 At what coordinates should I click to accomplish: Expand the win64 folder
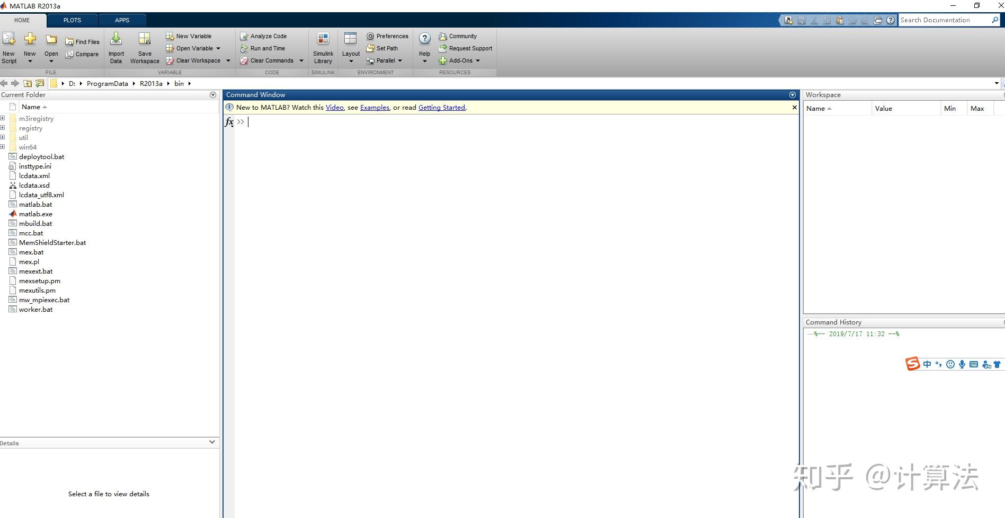tap(3, 147)
